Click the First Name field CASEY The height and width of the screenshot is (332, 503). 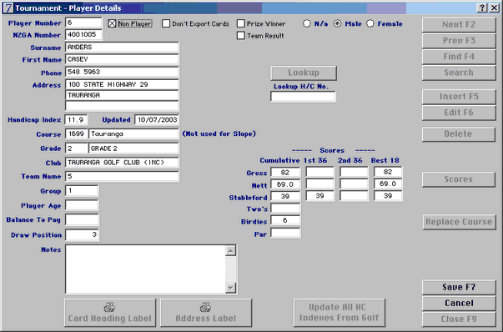(x=123, y=59)
